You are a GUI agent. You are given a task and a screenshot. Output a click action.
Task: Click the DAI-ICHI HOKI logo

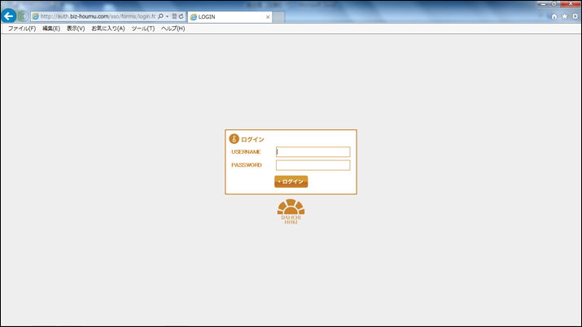(291, 211)
